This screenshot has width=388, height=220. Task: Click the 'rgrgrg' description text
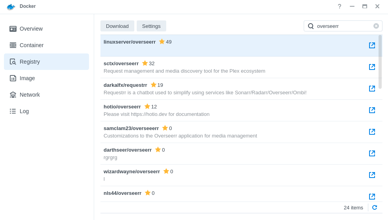pos(110,158)
